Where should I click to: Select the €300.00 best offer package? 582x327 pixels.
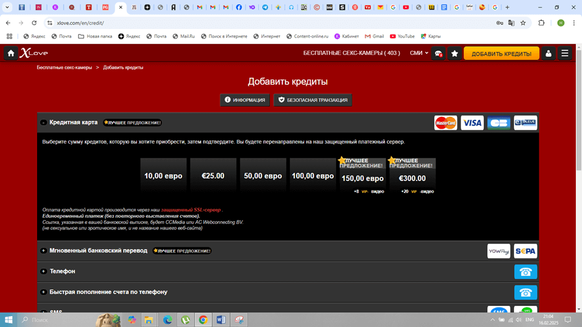[x=412, y=178]
